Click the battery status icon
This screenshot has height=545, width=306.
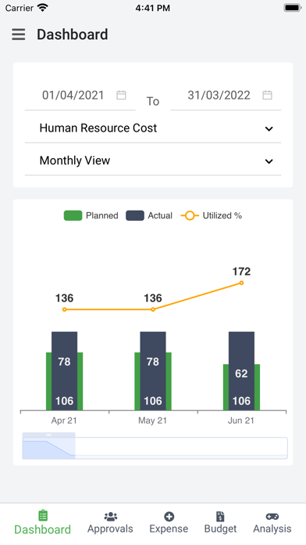tap(293, 8)
